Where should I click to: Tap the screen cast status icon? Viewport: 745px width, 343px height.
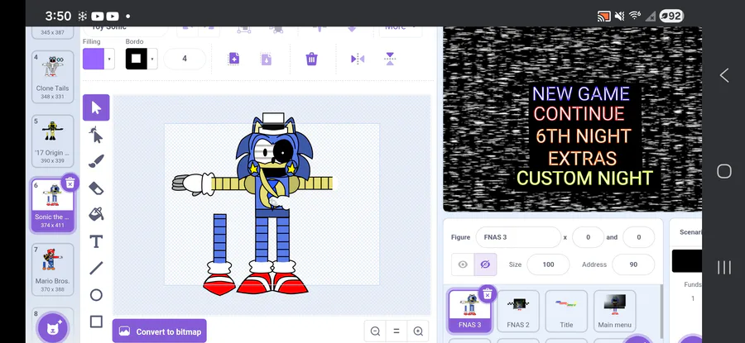(603, 17)
